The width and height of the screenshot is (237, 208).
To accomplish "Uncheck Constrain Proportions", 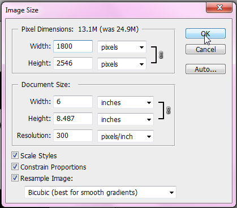I will [15, 167].
